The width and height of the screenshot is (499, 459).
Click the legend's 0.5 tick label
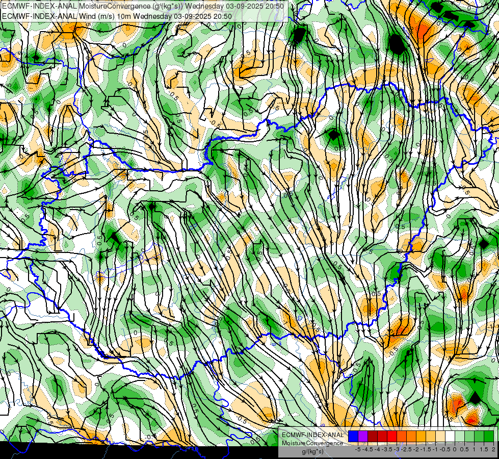pyautogui.click(x=464, y=449)
